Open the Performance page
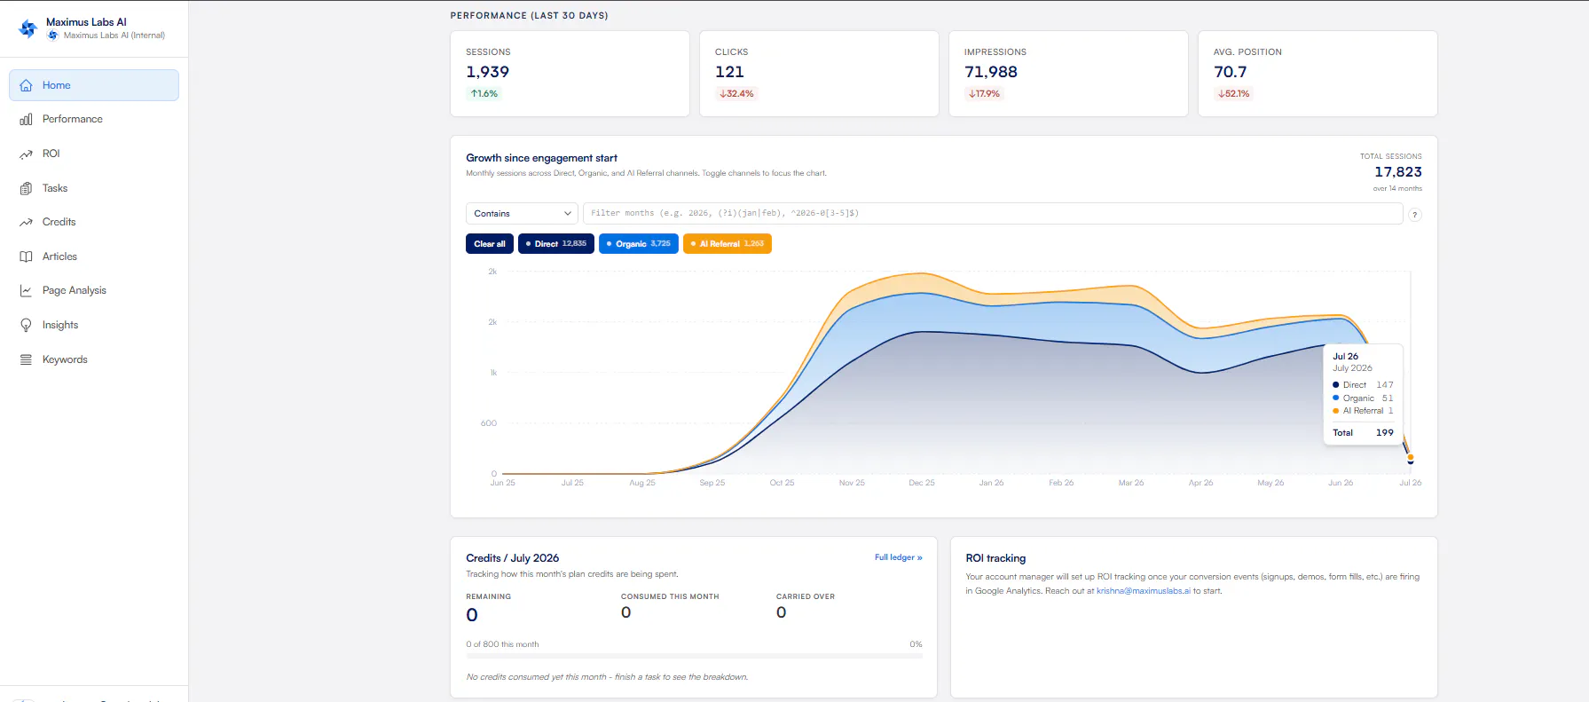The image size is (1589, 702). pos(94,119)
